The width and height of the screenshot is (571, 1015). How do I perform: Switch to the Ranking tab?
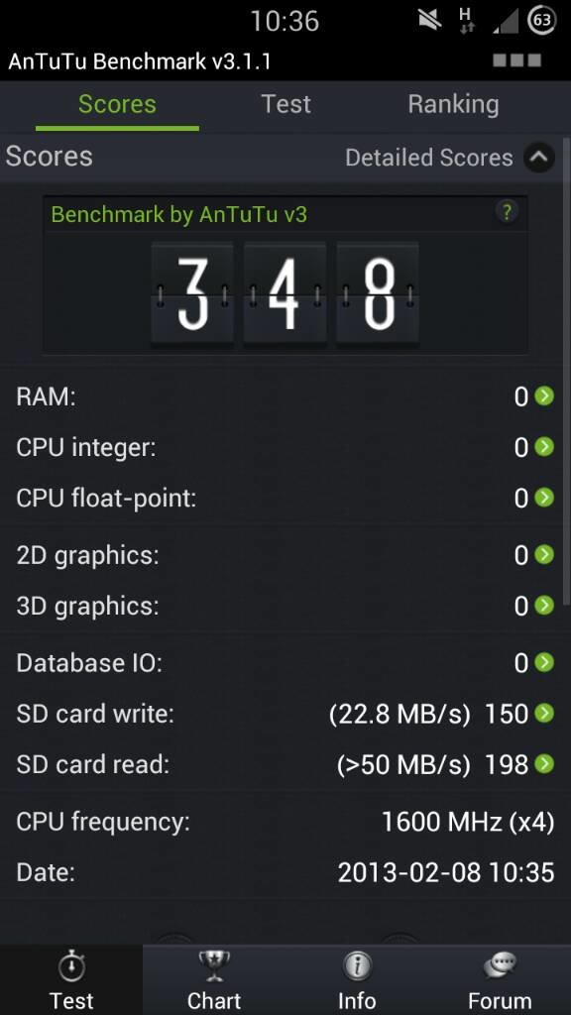click(453, 104)
